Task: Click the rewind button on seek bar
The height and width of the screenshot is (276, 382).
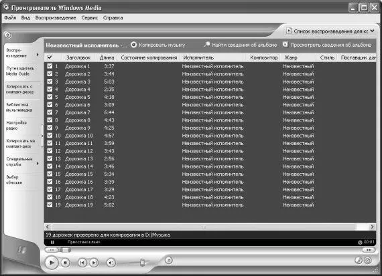Action: (51, 250)
